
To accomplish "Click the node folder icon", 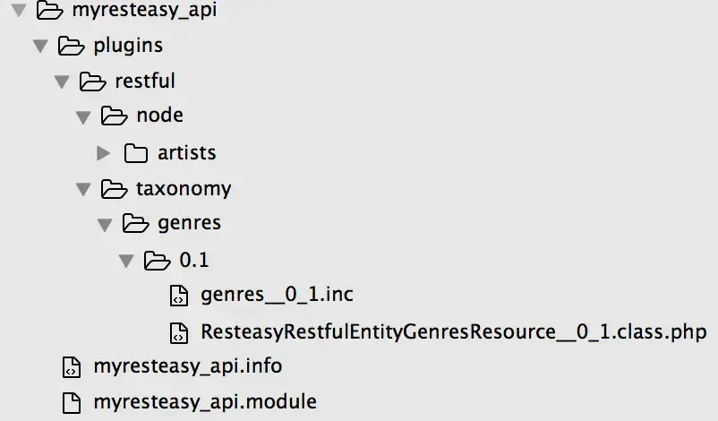I will (114, 116).
